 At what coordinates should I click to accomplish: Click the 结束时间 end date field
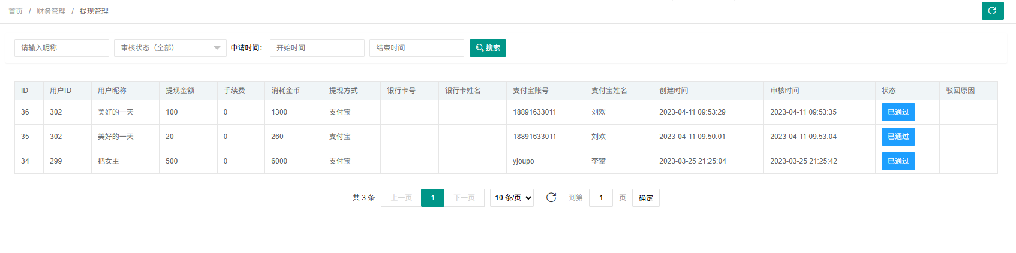pyautogui.click(x=416, y=48)
